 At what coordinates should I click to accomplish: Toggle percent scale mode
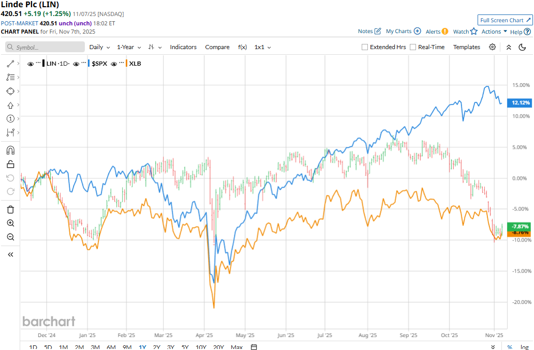[x=510, y=347]
